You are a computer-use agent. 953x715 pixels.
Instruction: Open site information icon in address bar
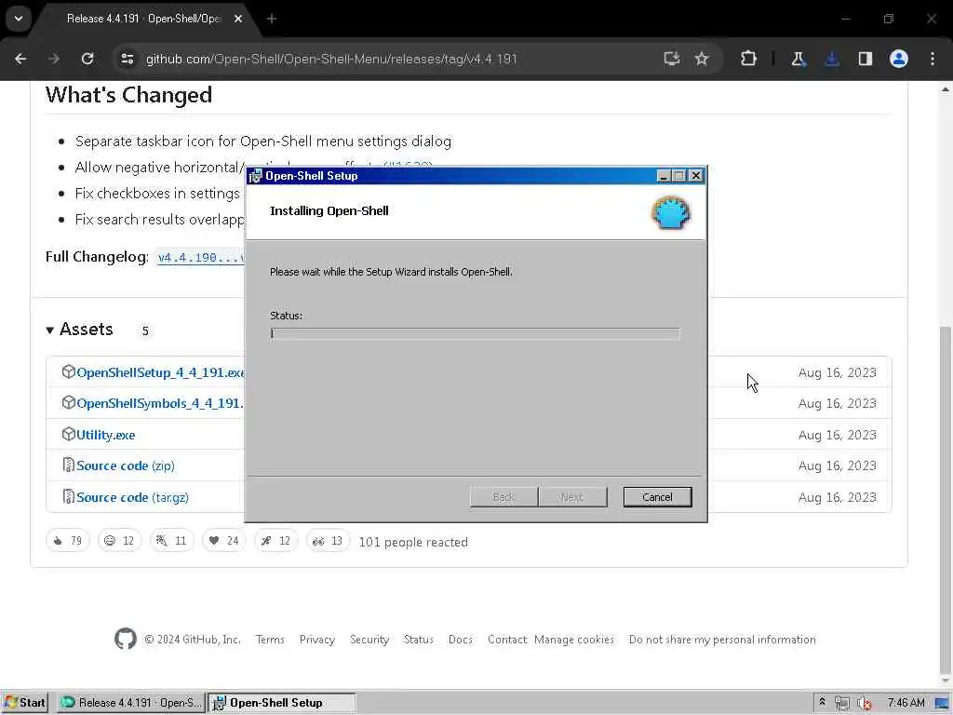pos(128,59)
